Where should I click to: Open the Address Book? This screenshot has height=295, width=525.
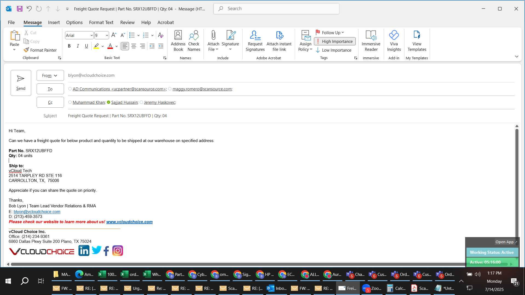click(178, 41)
